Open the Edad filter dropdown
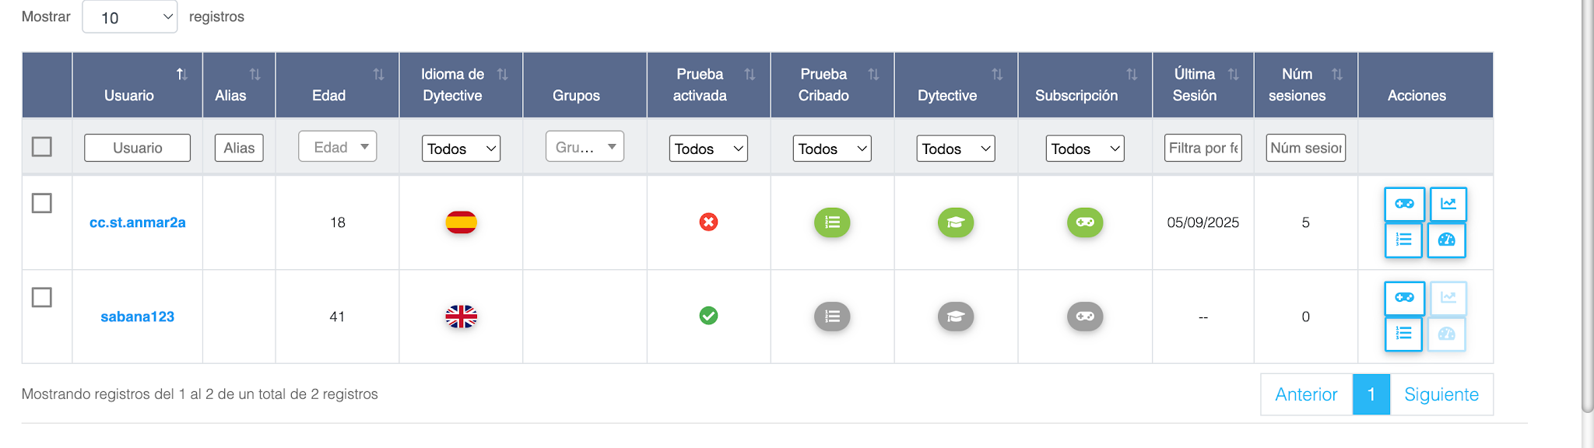 tap(338, 147)
